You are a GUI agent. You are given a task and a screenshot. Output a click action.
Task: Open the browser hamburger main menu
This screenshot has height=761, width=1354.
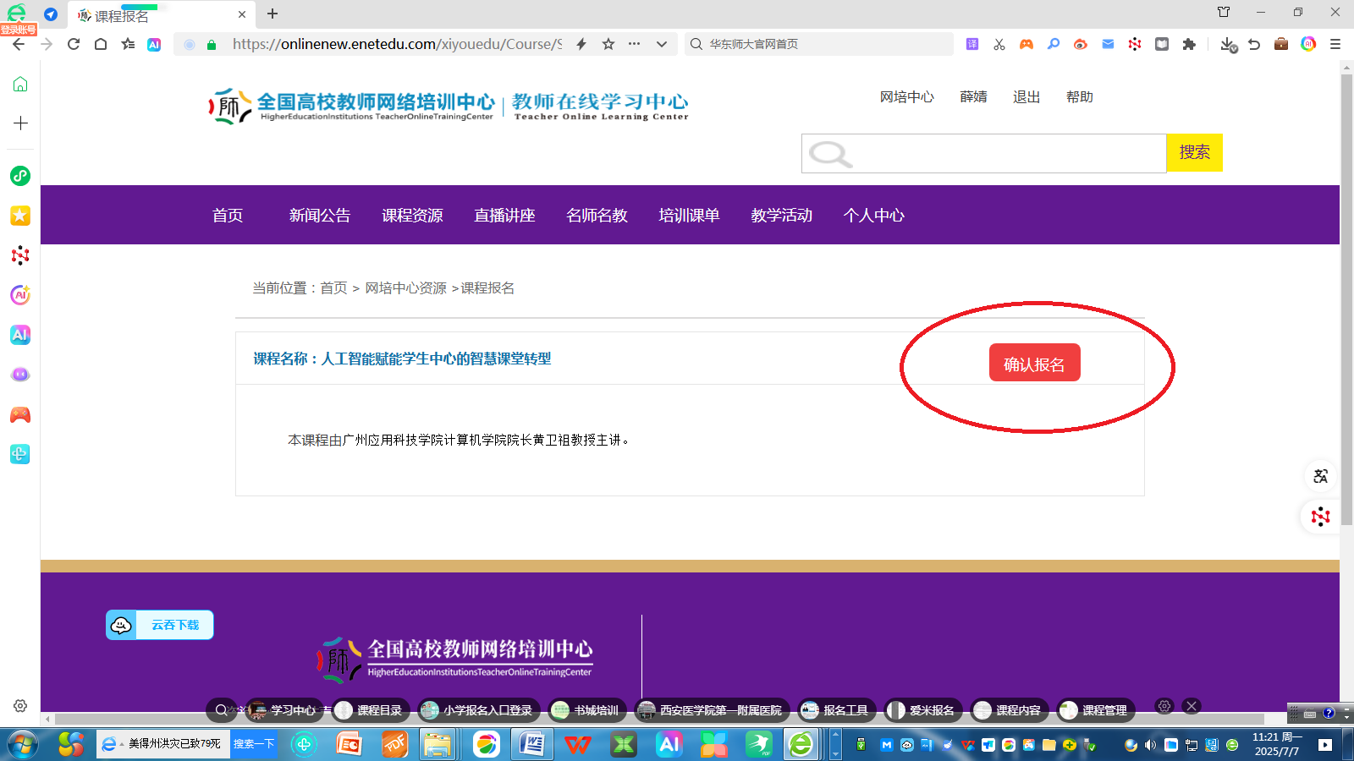click(x=1335, y=44)
